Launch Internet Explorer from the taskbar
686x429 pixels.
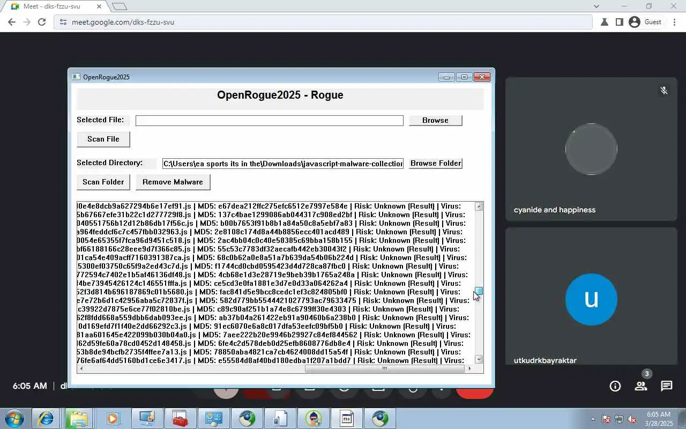tap(46, 418)
